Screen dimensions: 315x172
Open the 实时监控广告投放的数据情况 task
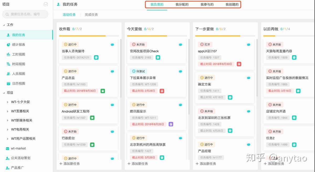pos(287,78)
